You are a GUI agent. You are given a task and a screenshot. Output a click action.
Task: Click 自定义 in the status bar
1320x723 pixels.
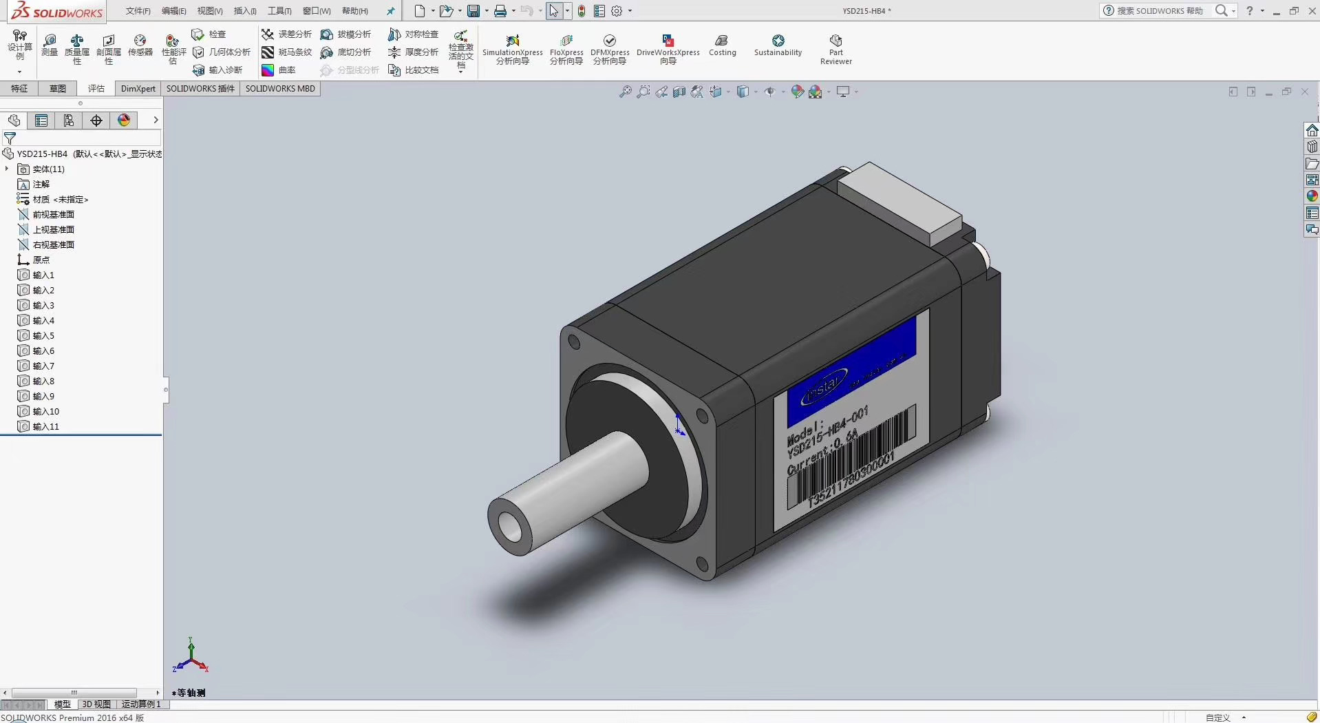coord(1217,717)
